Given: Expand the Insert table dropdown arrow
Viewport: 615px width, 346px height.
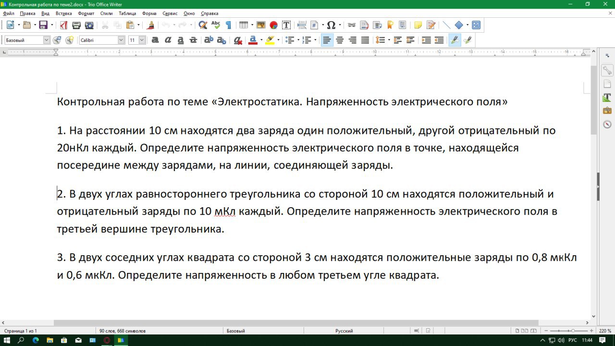Looking at the screenshot, I should tap(251, 25).
